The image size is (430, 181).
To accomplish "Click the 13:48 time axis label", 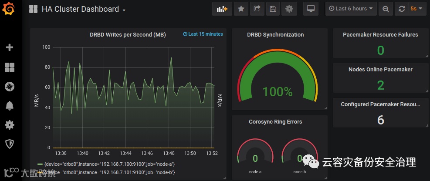I will pyautogui.click(x=169, y=153).
